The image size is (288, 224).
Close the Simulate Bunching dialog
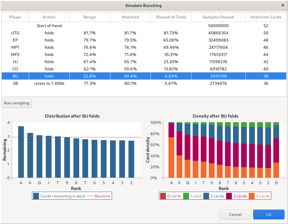tap(283, 5)
